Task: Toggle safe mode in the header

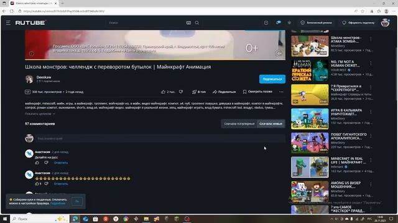Action: (316, 23)
